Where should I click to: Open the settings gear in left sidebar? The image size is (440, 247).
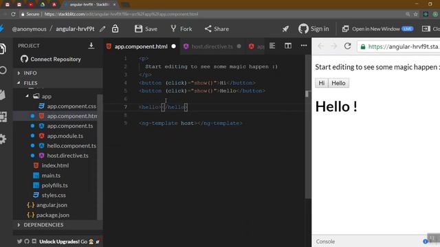tap(3, 139)
